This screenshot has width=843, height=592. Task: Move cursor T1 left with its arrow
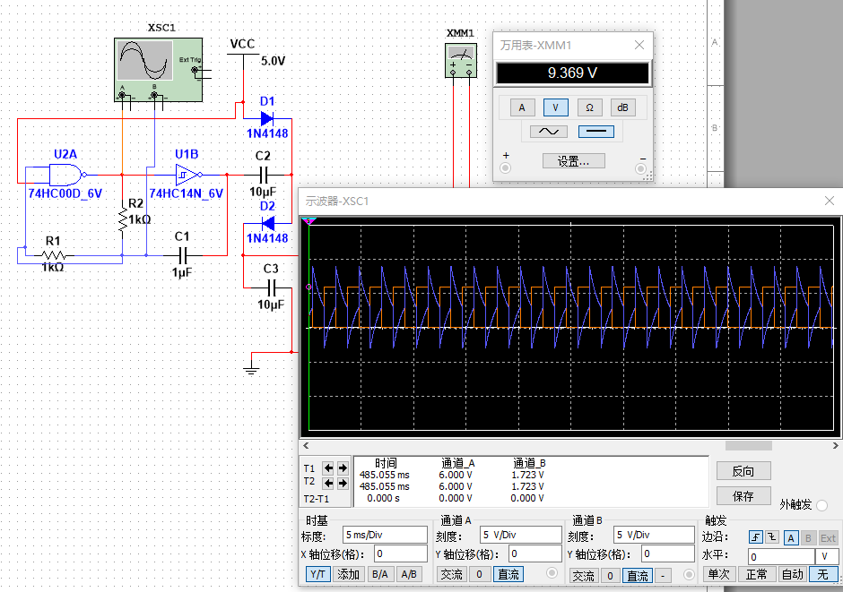328,468
